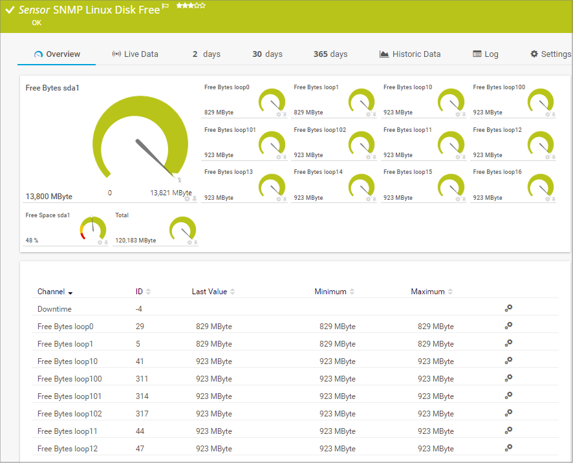573x463 pixels.
Task: Click the priority flag icon beside sensor title
Action: pyautogui.click(x=166, y=6)
